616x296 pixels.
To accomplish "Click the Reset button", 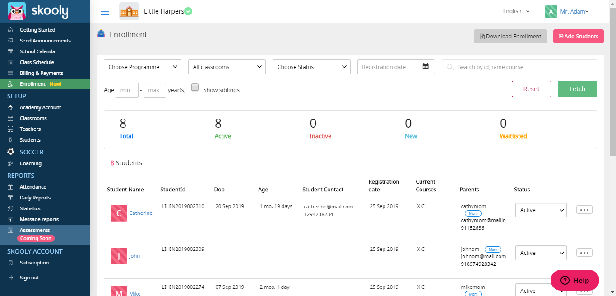I will pyautogui.click(x=532, y=89).
